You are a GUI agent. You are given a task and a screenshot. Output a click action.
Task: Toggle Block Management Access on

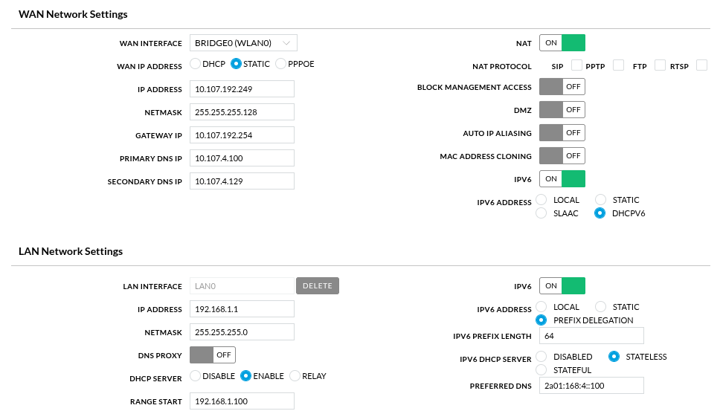click(562, 87)
